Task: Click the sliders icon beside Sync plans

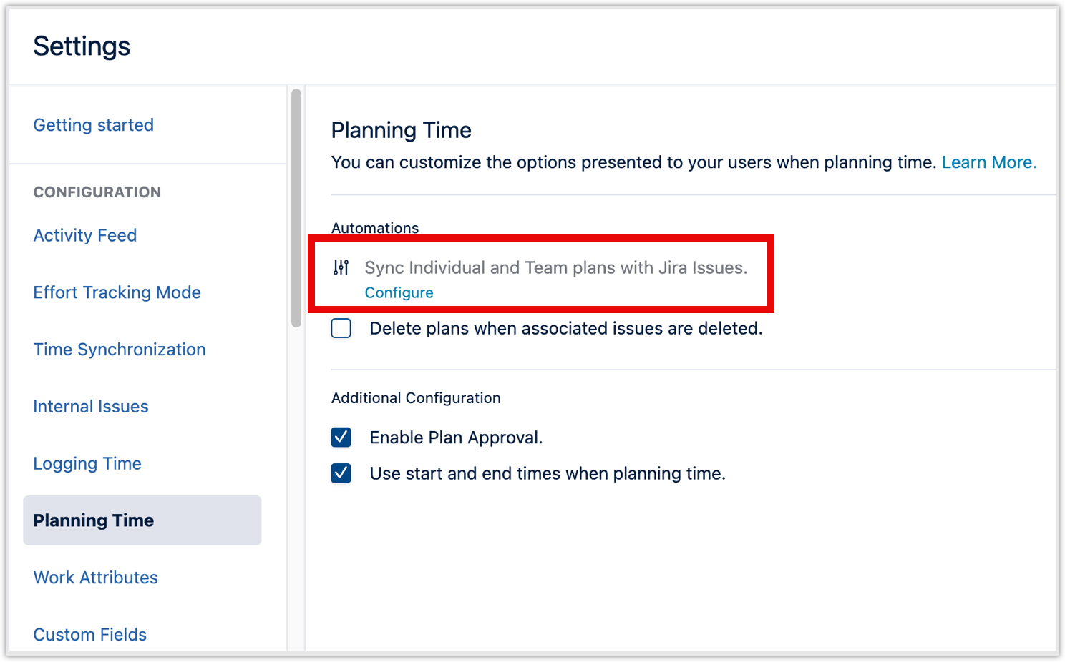Action: pyautogui.click(x=341, y=267)
